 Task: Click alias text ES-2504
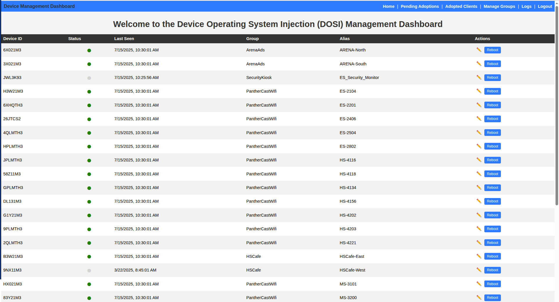click(348, 133)
